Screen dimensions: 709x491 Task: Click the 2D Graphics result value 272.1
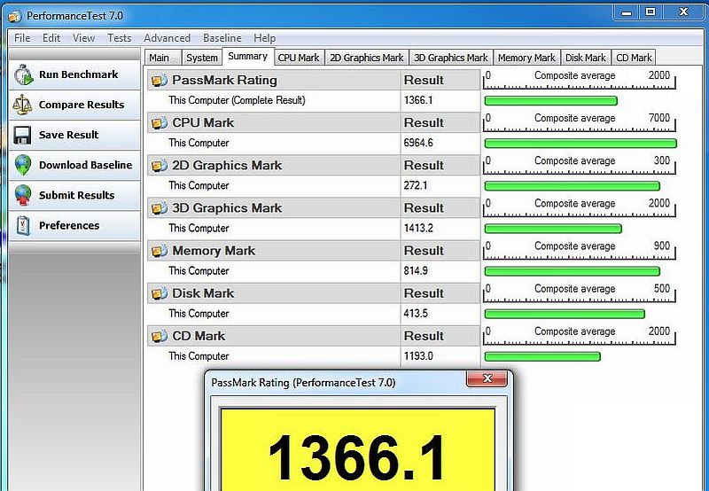pyautogui.click(x=416, y=186)
